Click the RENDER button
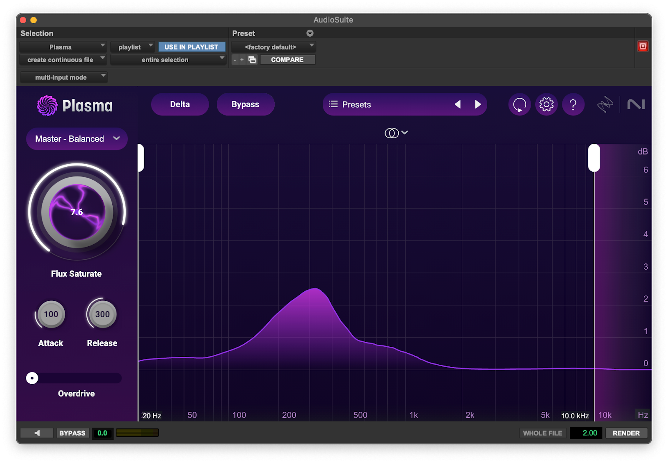This screenshot has width=668, height=463. [626, 433]
